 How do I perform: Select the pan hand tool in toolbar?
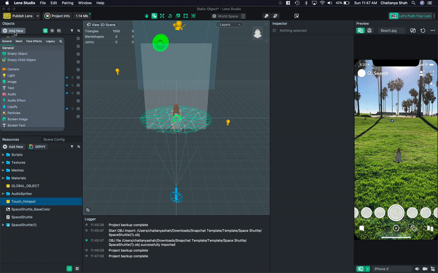click(147, 16)
